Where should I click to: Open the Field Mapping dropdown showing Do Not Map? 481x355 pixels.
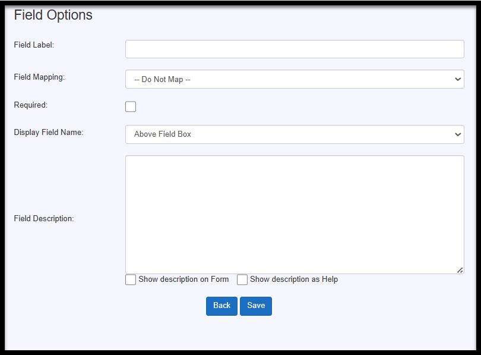295,79
